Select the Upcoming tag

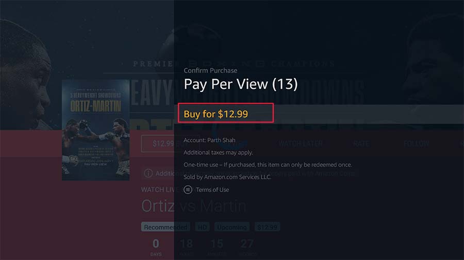(232, 227)
